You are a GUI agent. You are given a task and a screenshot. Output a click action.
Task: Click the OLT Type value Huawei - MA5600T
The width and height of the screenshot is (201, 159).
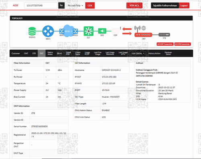111,97
